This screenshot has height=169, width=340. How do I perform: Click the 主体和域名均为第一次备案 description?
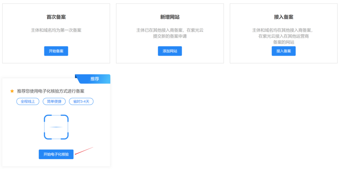(x=56, y=30)
